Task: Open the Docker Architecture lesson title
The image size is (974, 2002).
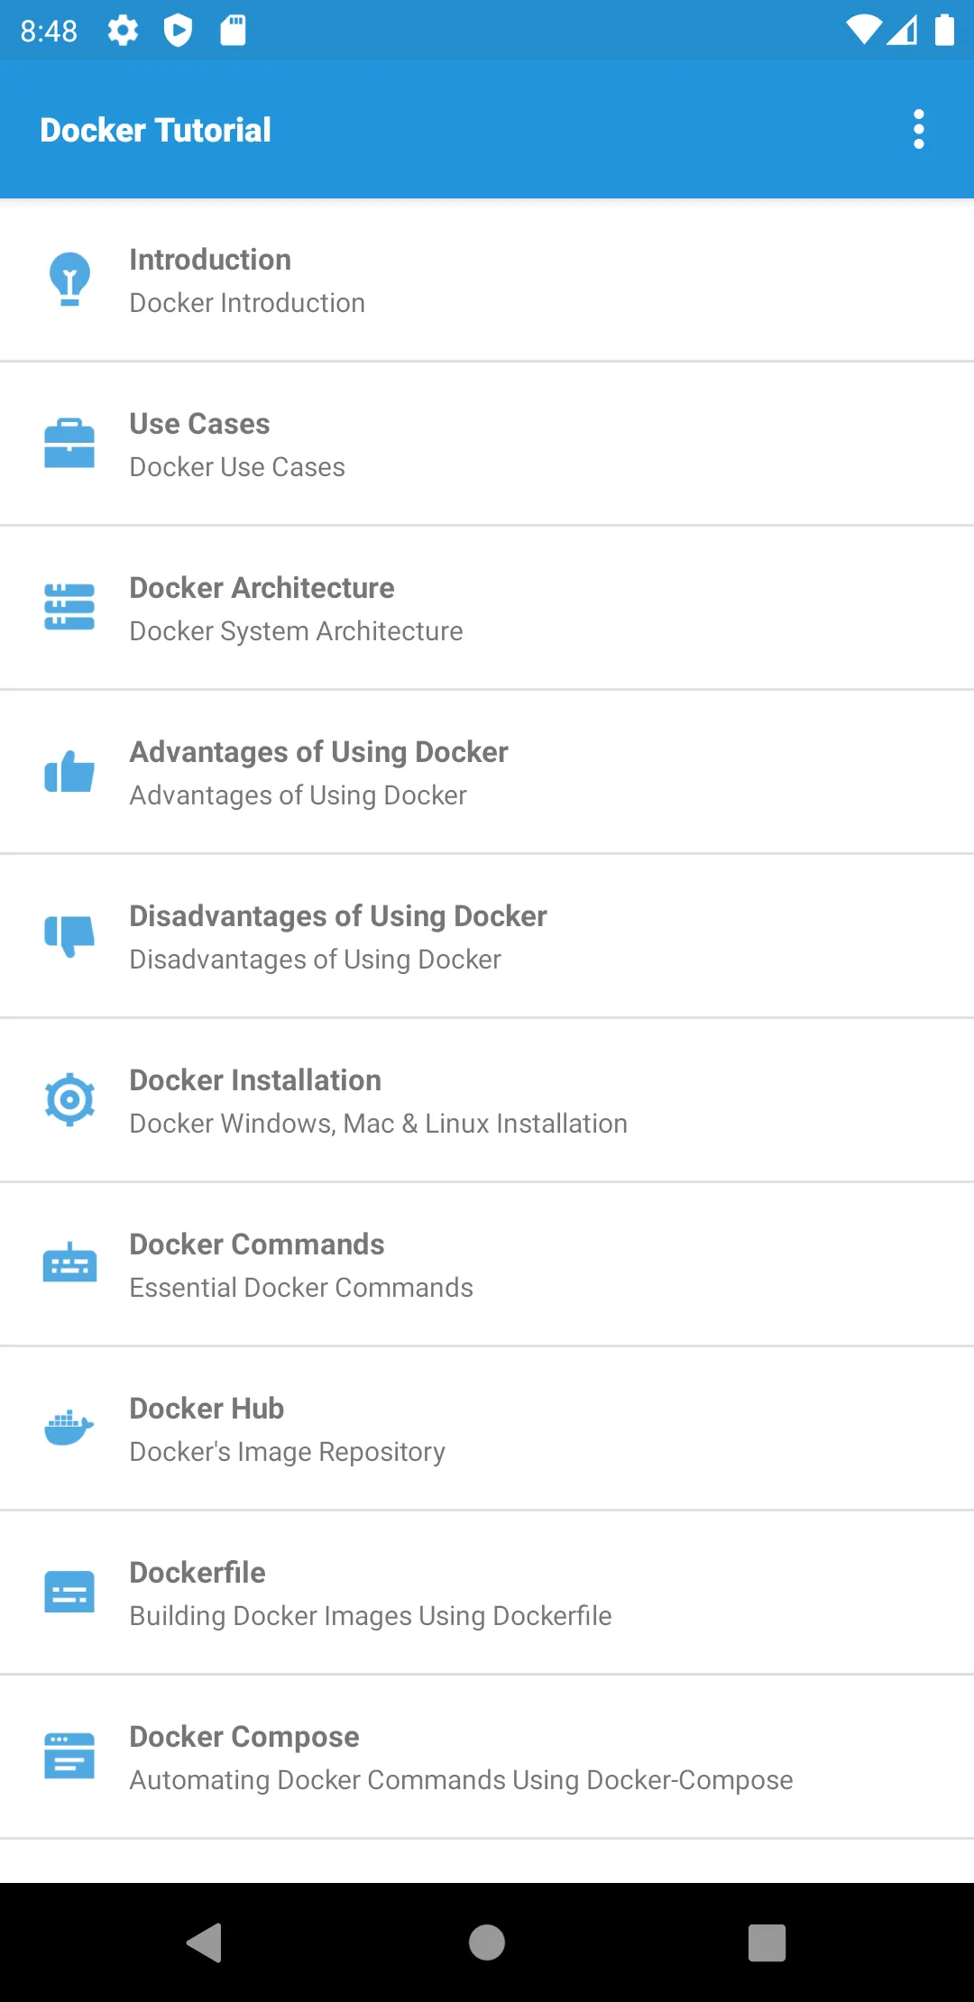Action: tap(262, 588)
